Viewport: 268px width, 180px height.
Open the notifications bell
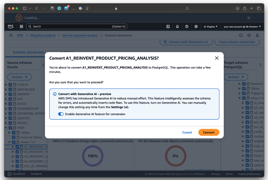coord(177,26)
